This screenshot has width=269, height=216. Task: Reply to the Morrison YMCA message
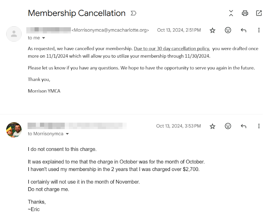tap(244, 30)
